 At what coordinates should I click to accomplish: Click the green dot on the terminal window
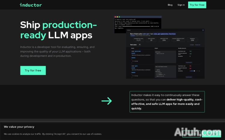pos(119,17)
